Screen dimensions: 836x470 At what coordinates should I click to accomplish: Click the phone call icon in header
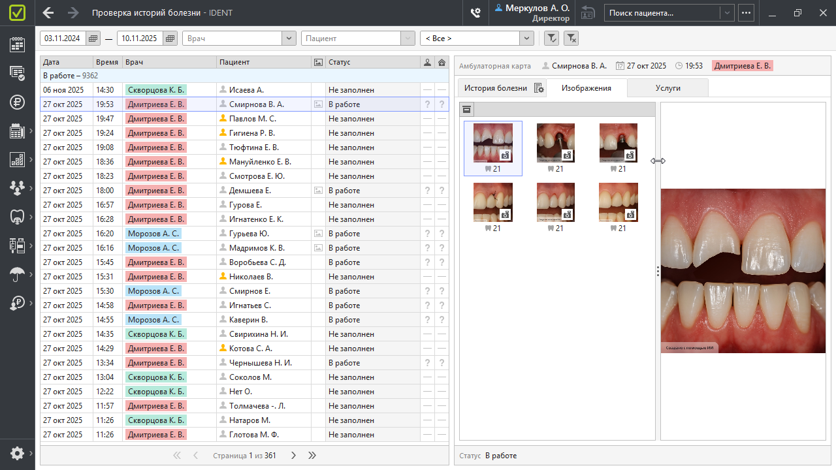point(475,12)
